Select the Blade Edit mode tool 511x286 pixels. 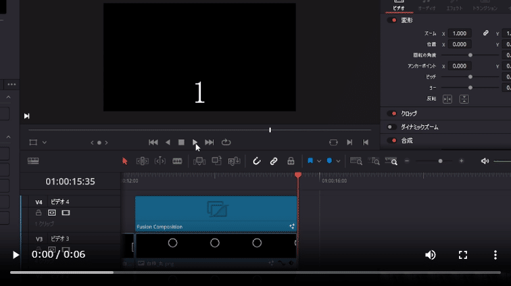(177, 161)
